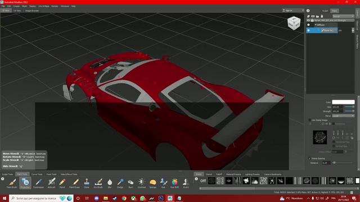The width and height of the screenshot is (360, 202).
Task: Open the Sign In dropdown
Action: tap(293, 11)
